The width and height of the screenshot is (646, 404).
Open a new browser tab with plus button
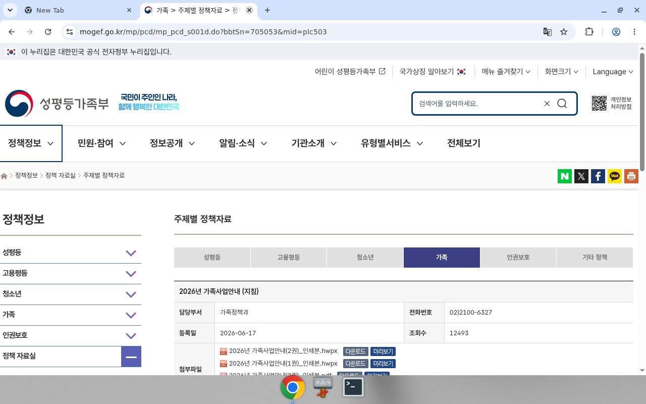[x=267, y=10]
